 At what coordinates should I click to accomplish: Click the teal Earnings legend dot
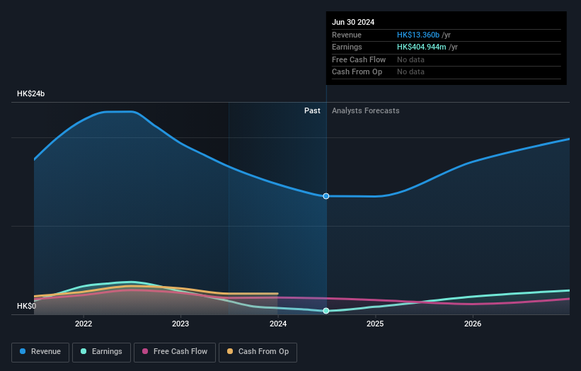tap(84, 351)
